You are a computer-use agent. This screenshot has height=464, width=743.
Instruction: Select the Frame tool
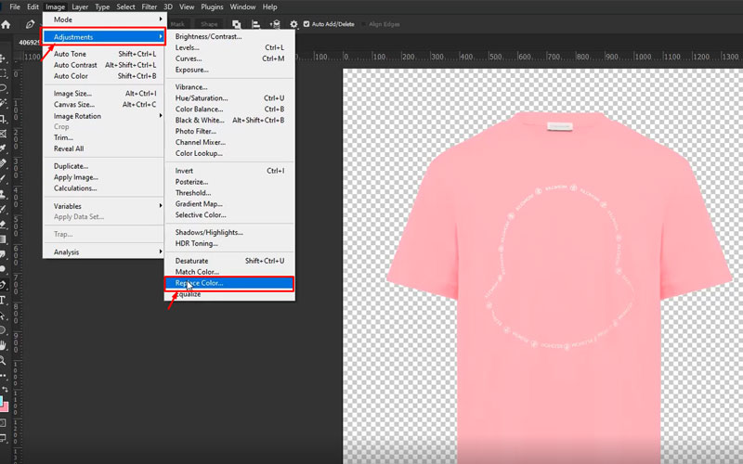3,134
